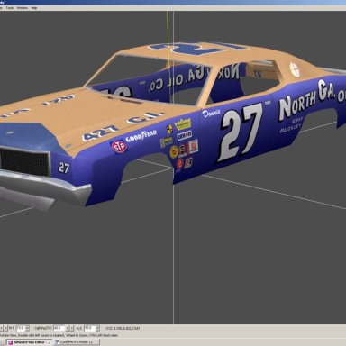Open the Window menu
Viewport: 346px width, 346px height.
22,8
